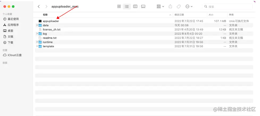
Task: Click the downloads icon in sidebar
Action: coord(5,42)
